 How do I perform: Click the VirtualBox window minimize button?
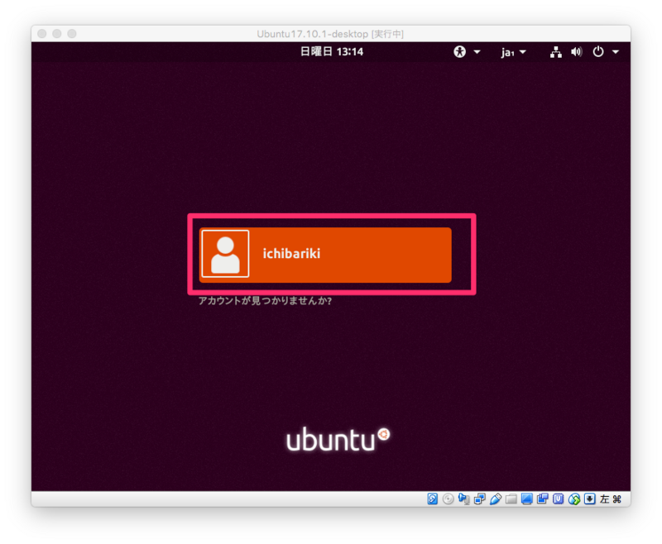pyautogui.click(x=57, y=33)
